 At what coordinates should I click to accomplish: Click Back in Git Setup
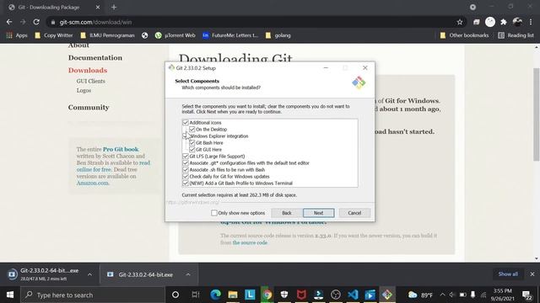287,213
